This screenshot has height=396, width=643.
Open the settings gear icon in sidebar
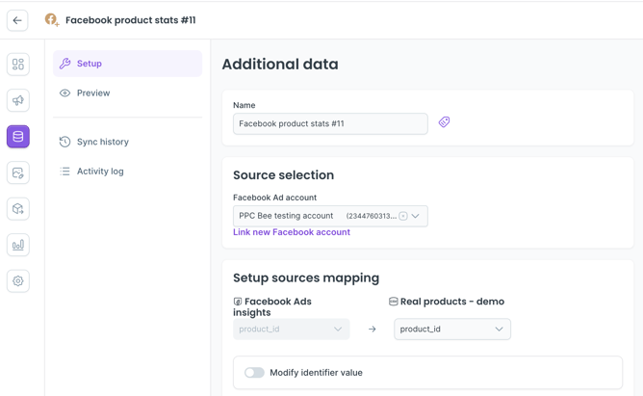click(18, 281)
